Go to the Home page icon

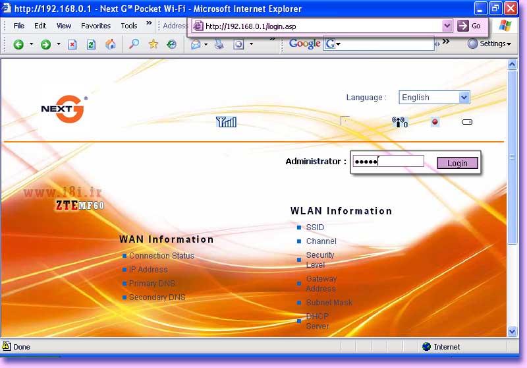tap(111, 44)
